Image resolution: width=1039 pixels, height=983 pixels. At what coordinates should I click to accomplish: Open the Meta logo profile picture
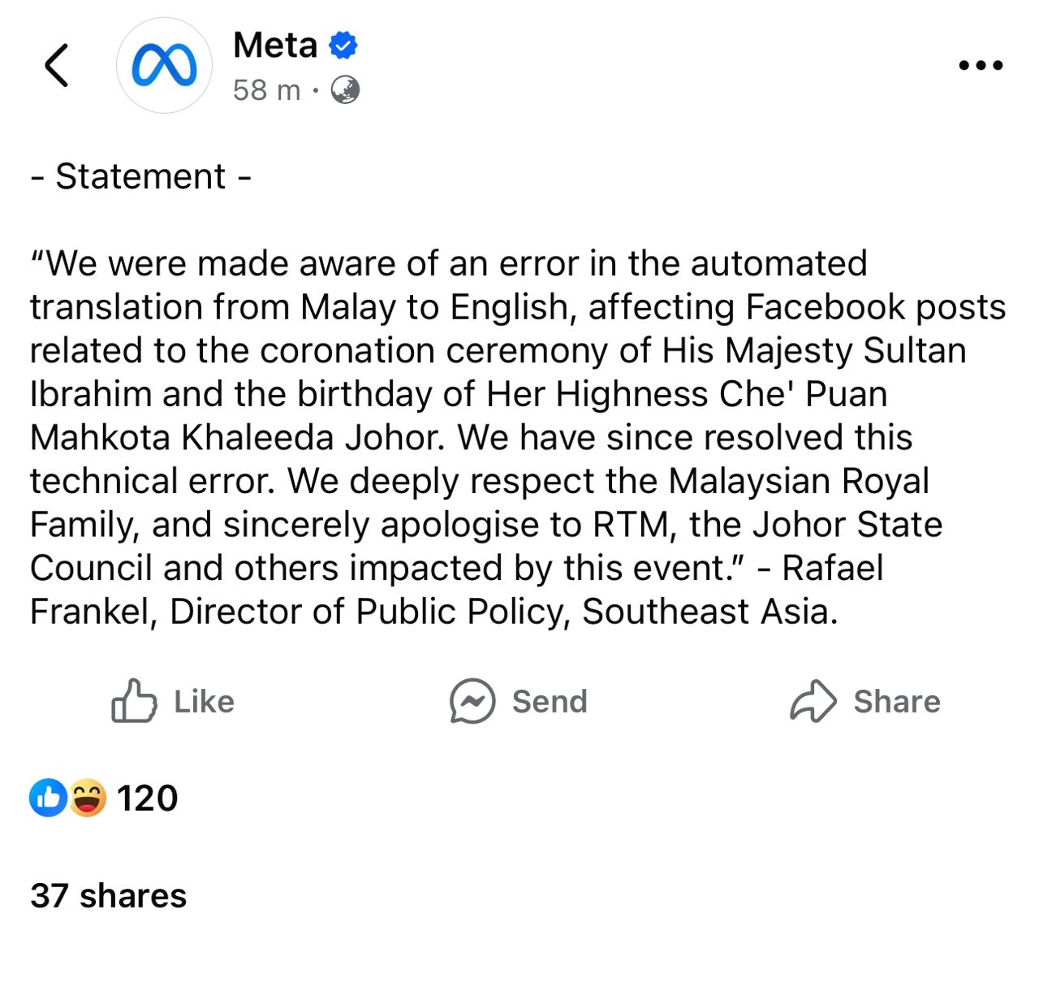(164, 65)
